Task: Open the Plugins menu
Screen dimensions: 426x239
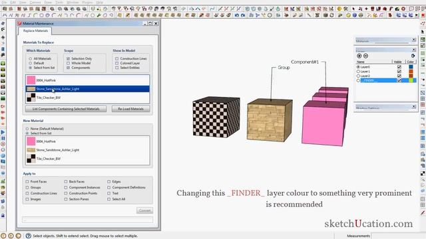Action: click(x=87, y=2)
